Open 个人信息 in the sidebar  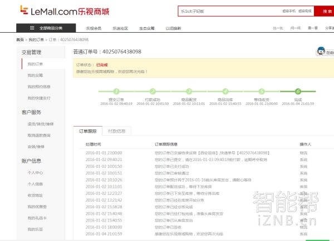(x=35, y=184)
